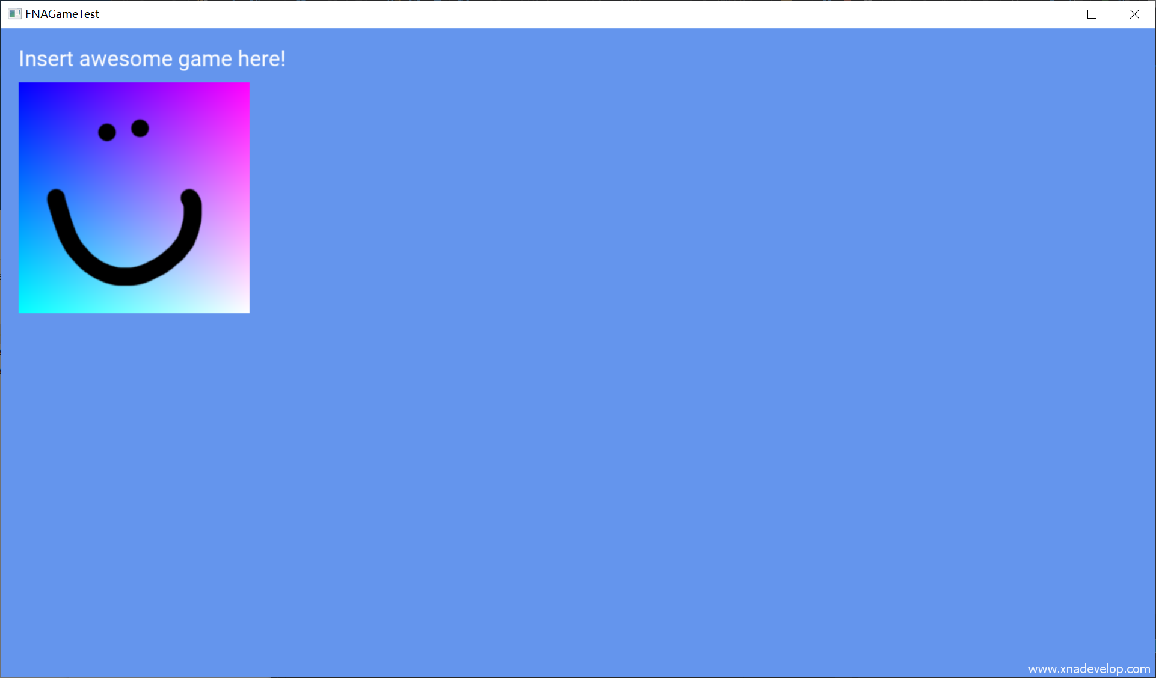Click the smiley's left eye dot
This screenshot has height=678, width=1156.
click(x=107, y=132)
